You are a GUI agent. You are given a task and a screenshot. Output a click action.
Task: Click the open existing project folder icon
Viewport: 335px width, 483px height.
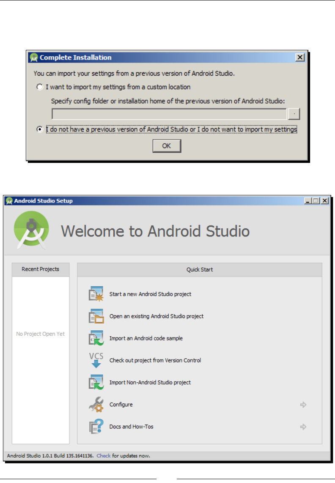click(96, 316)
